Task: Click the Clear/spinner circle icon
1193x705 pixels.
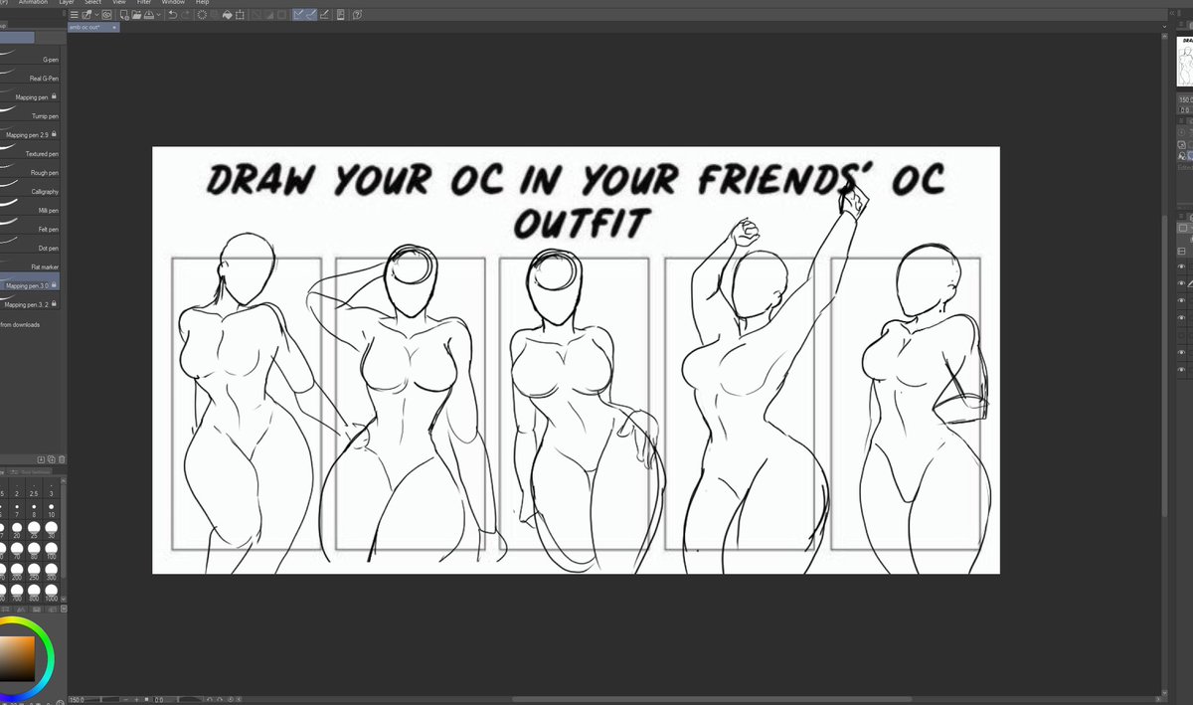Action: (x=202, y=15)
